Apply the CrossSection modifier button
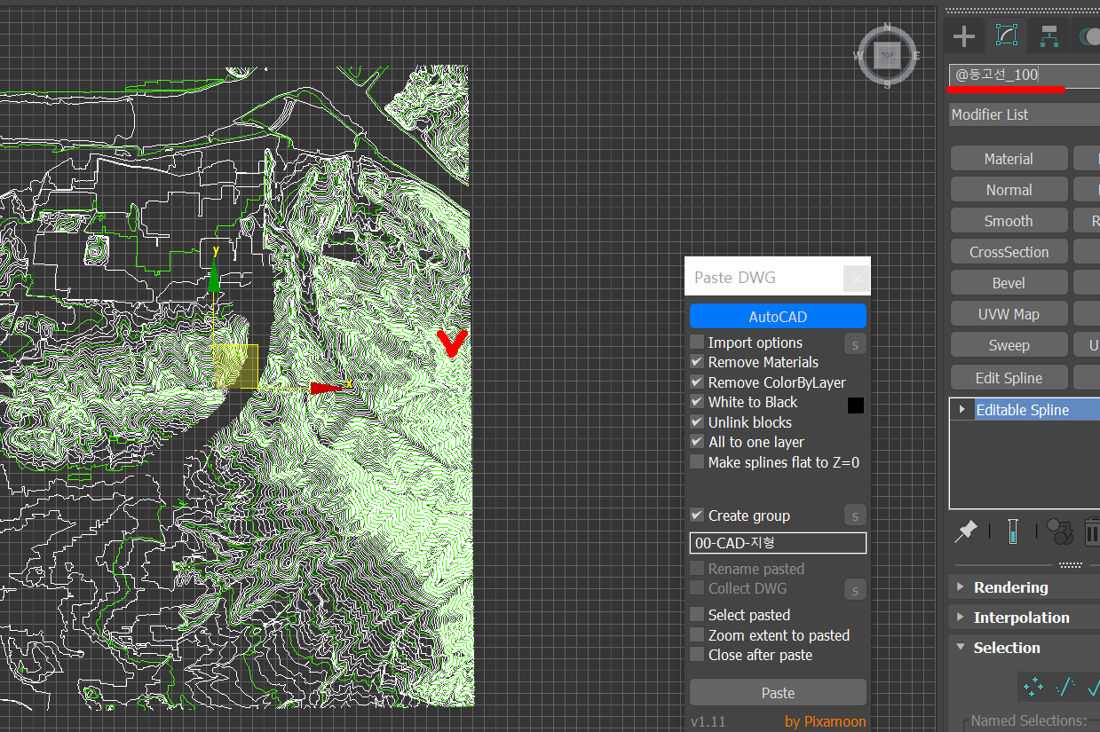This screenshot has width=1100, height=732. point(1009,252)
